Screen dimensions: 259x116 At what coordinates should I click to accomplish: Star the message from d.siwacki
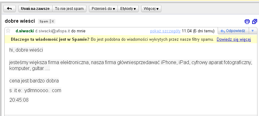8,31
